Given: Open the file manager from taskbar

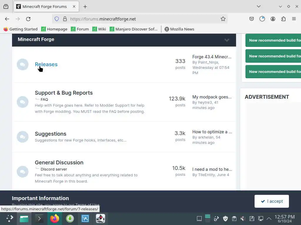Looking at the screenshot, I should 24,219.
